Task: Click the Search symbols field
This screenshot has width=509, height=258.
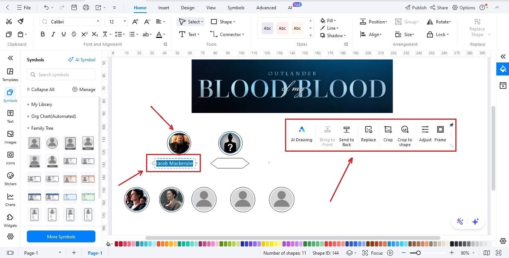Action: [61, 74]
